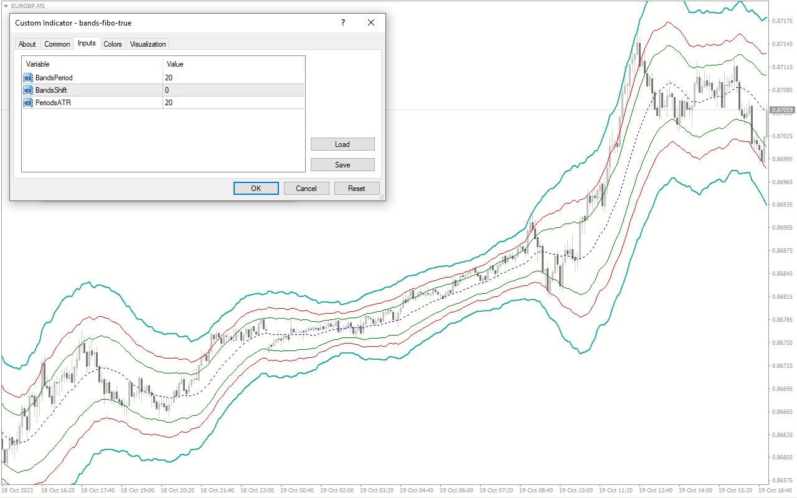The height and width of the screenshot is (498, 797).
Task: Click the PeriodsATR variable icon
Action: click(x=28, y=103)
